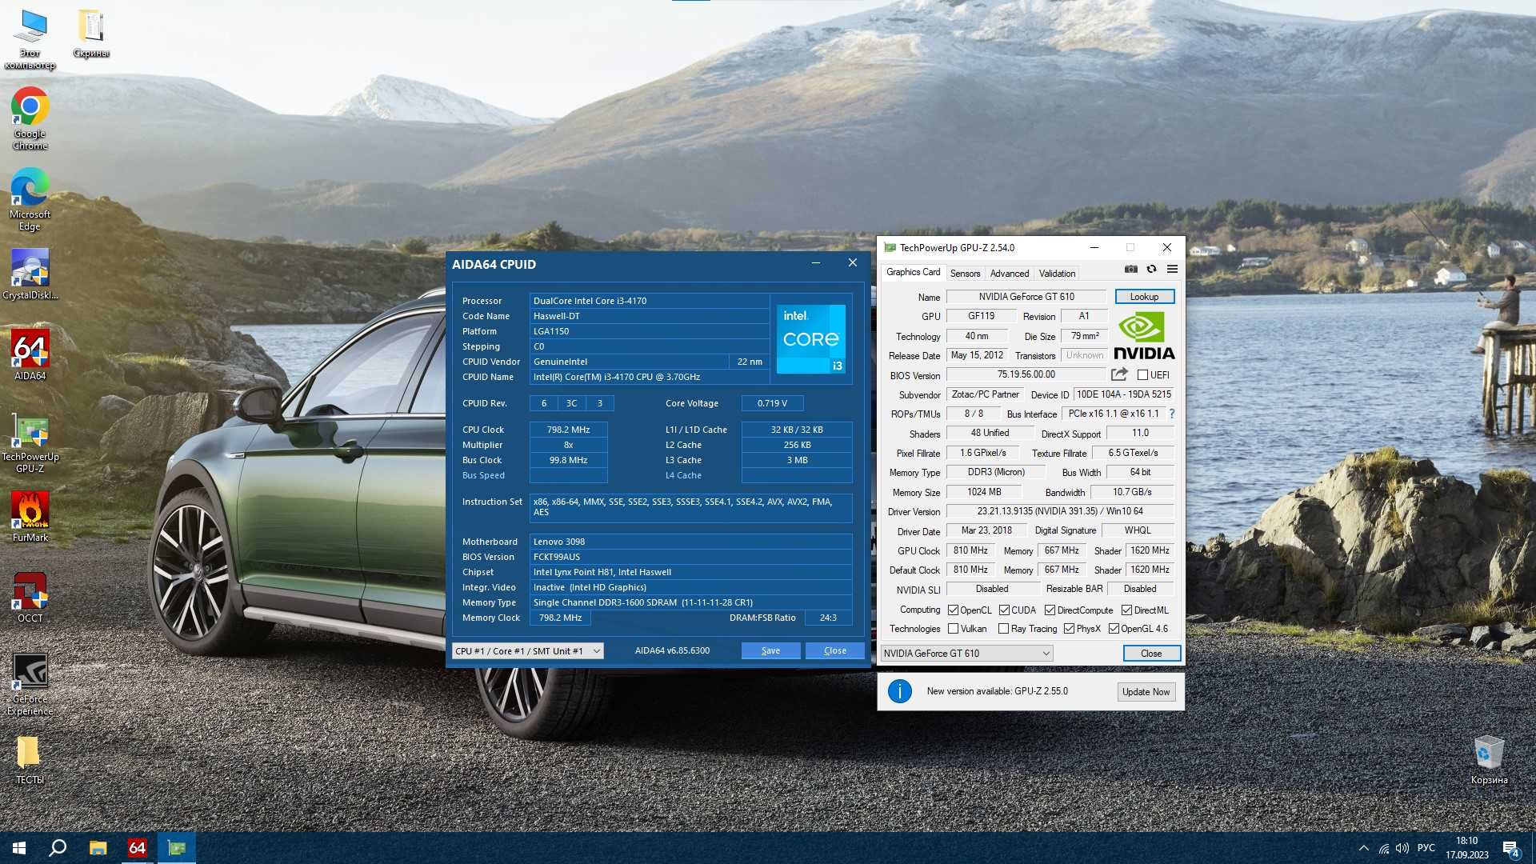Toggle the OpenCL checkbox
Screen dimensions: 1536x864
953,610
